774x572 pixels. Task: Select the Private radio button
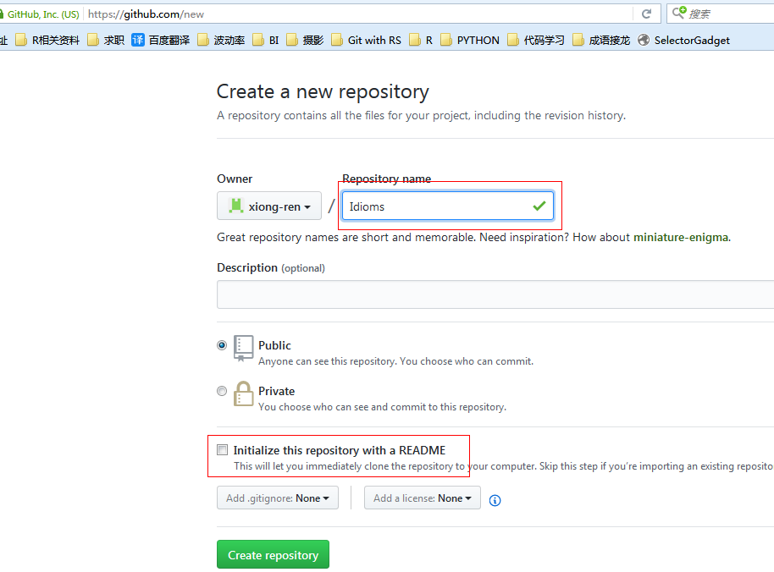[221, 391]
